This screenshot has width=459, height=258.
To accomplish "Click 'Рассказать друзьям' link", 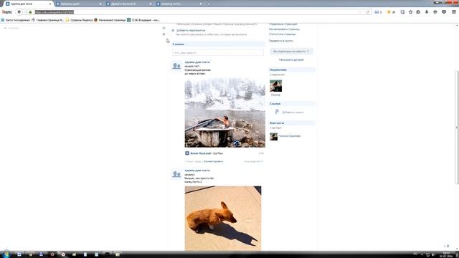I will 291,59.
